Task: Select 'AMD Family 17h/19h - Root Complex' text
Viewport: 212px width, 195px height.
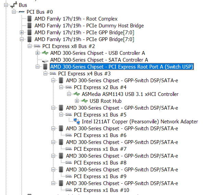Action: click(x=76, y=19)
